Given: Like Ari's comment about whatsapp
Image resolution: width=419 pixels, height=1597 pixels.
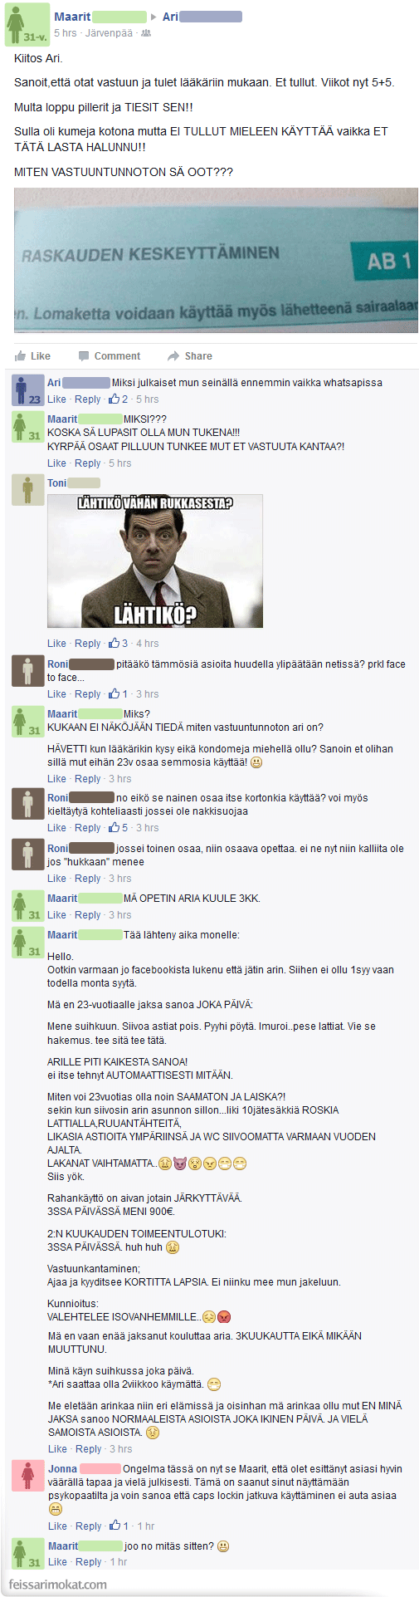Looking at the screenshot, I should (x=56, y=399).
